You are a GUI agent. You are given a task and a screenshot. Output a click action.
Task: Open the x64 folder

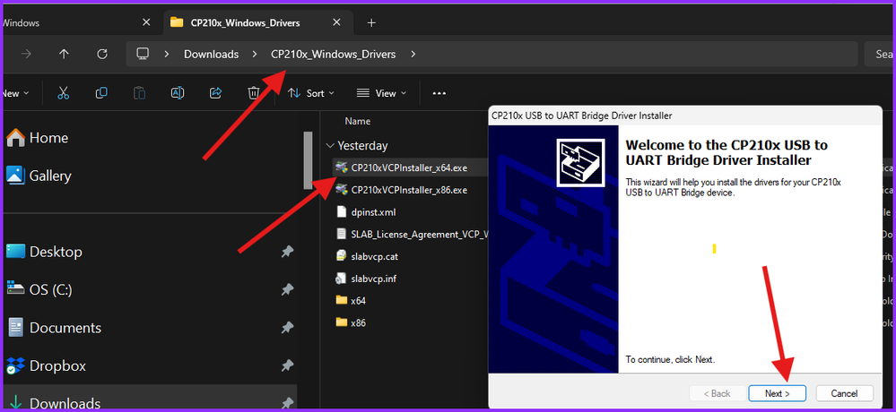pos(358,301)
